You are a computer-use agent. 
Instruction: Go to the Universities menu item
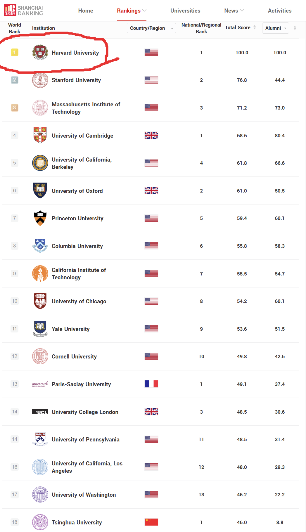pos(185,11)
